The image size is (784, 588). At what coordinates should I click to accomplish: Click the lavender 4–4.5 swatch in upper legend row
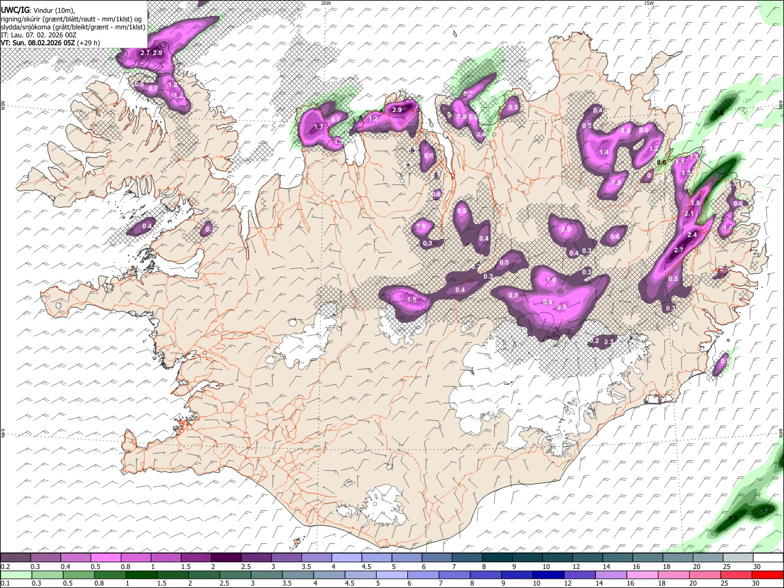tap(347, 558)
